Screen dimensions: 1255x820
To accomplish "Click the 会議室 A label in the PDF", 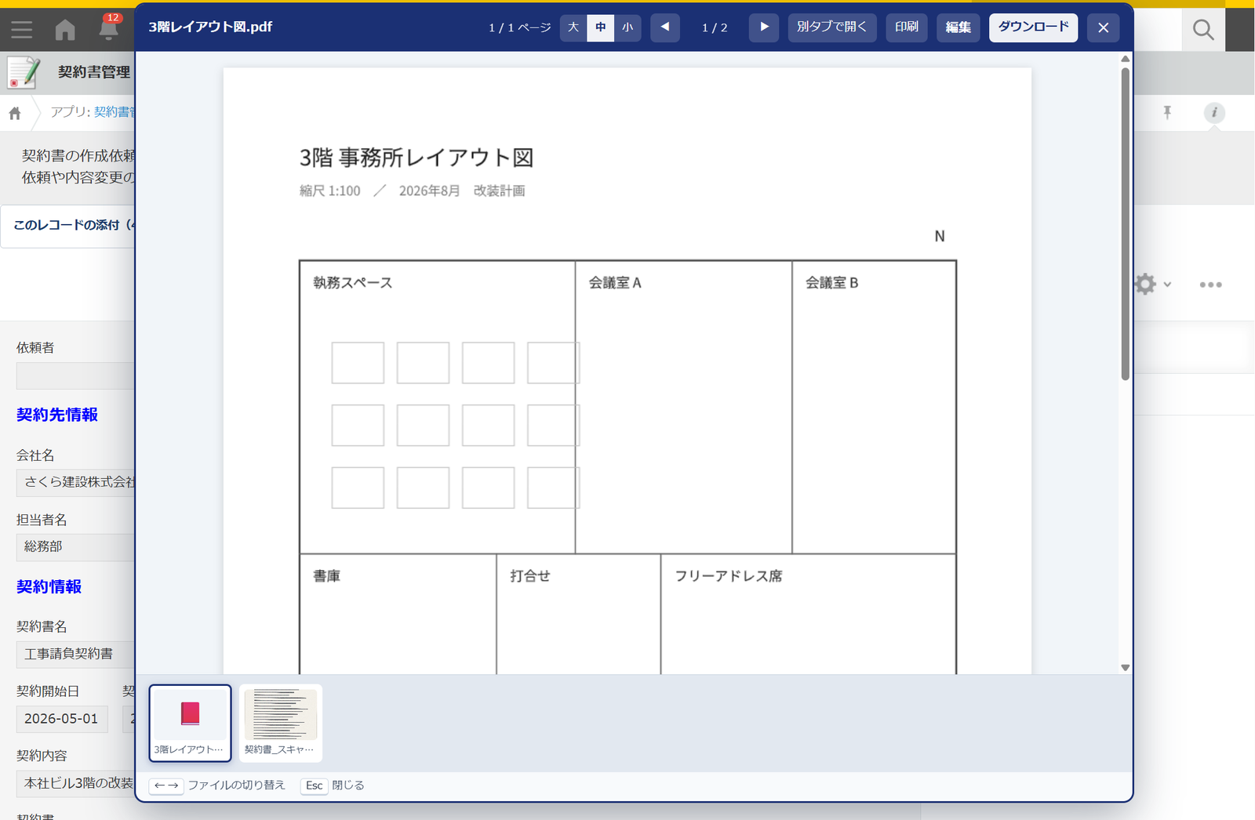I will (615, 283).
